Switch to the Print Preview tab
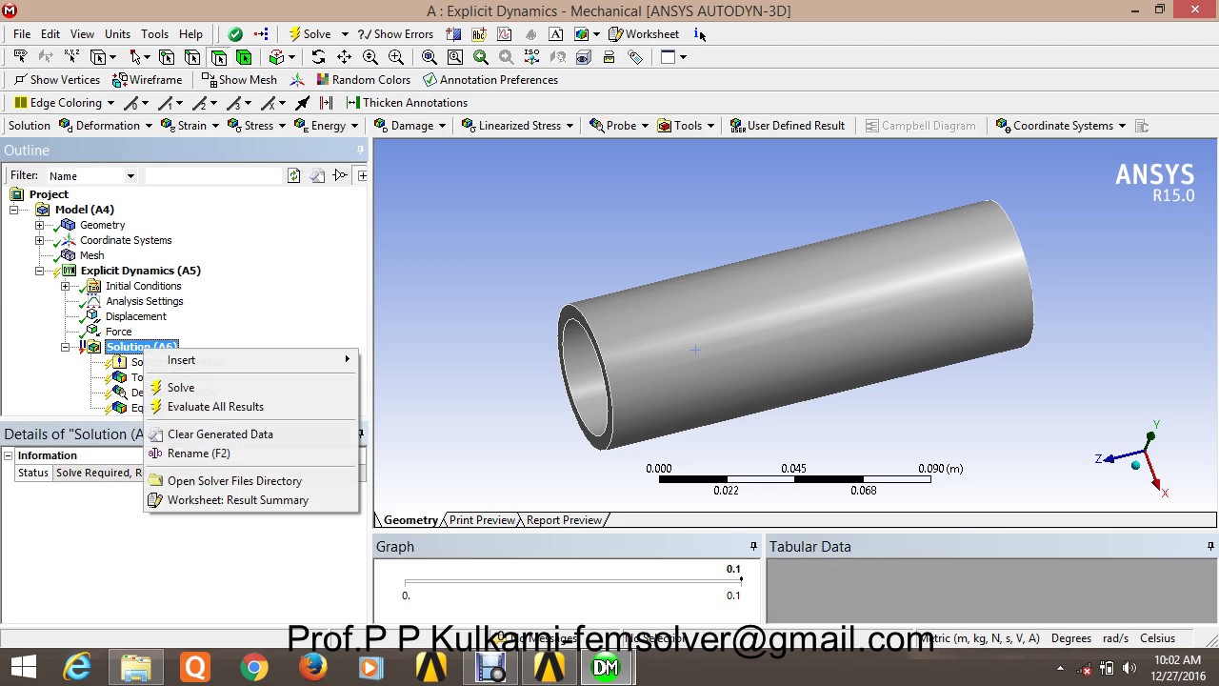1219x686 pixels. tap(482, 520)
